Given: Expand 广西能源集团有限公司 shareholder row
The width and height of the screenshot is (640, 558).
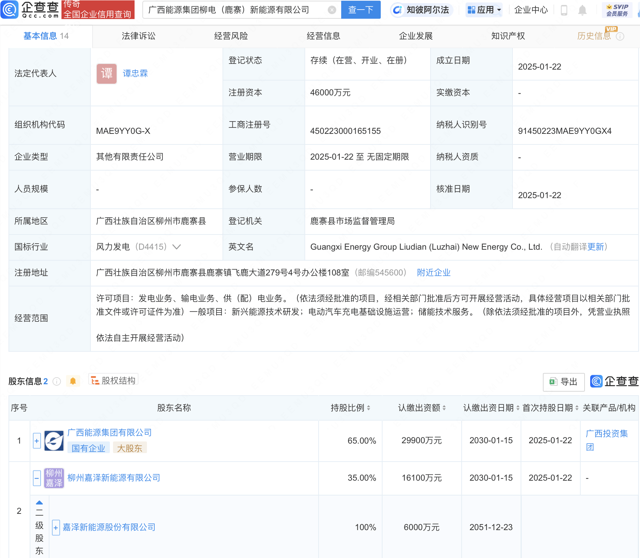Looking at the screenshot, I should click(x=37, y=441).
